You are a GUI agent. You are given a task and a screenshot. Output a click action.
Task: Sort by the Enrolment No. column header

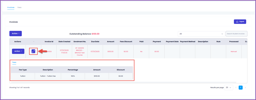[x=80, y=42]
